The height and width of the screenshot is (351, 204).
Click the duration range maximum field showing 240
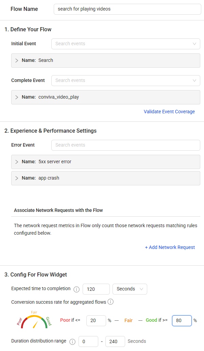115,341
